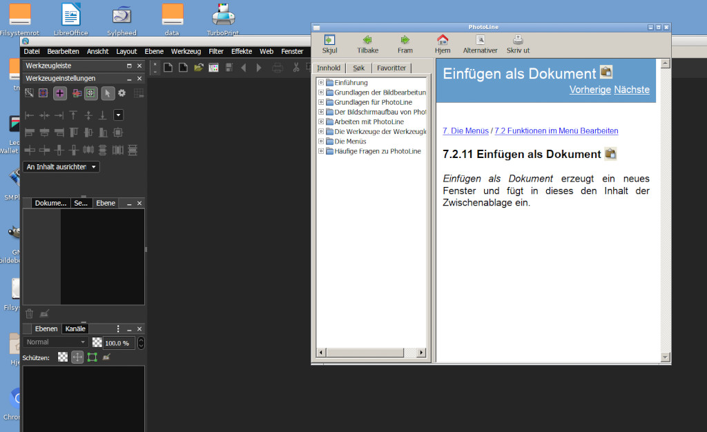Click the align bottom edge arrow icon
The width and height of the screenshot is (707, 432).
click(x=102, y=115)
